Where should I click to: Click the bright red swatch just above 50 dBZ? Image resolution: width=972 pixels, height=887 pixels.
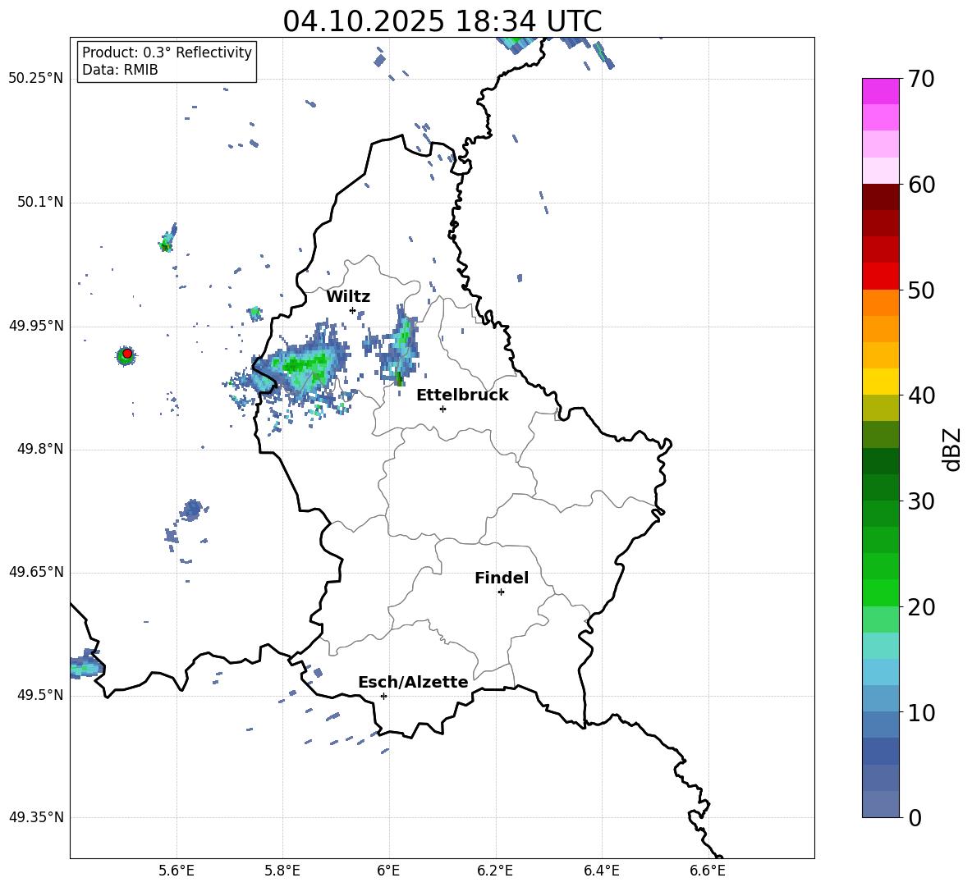(881, 277)
